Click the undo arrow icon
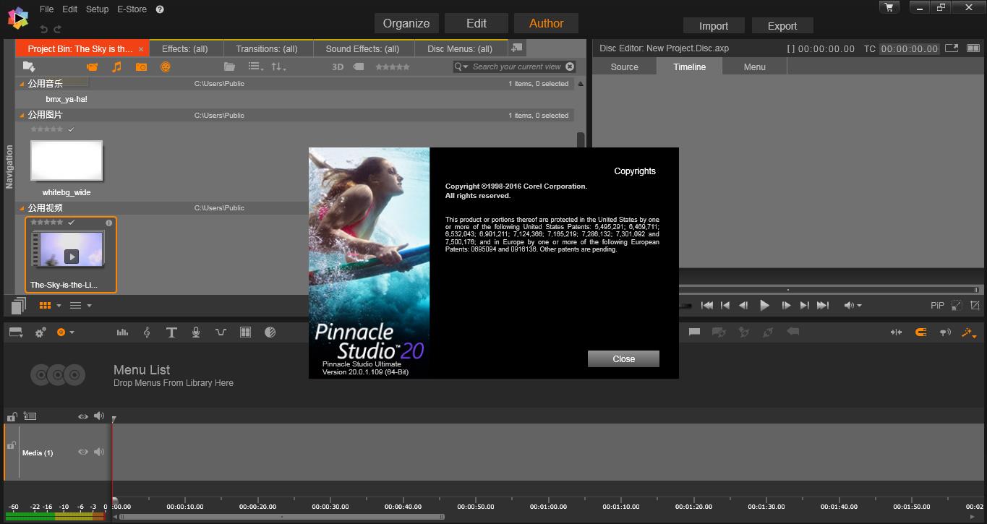 tap(43, 29)
